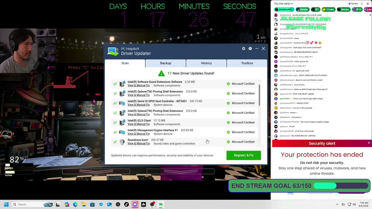Uncheck the Software Guard Extensions driver
This screenshot has width=372, height=209.
click(x=115, y=84)
